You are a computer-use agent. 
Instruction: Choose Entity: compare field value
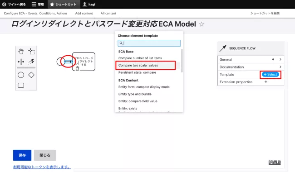pos(138,101)
